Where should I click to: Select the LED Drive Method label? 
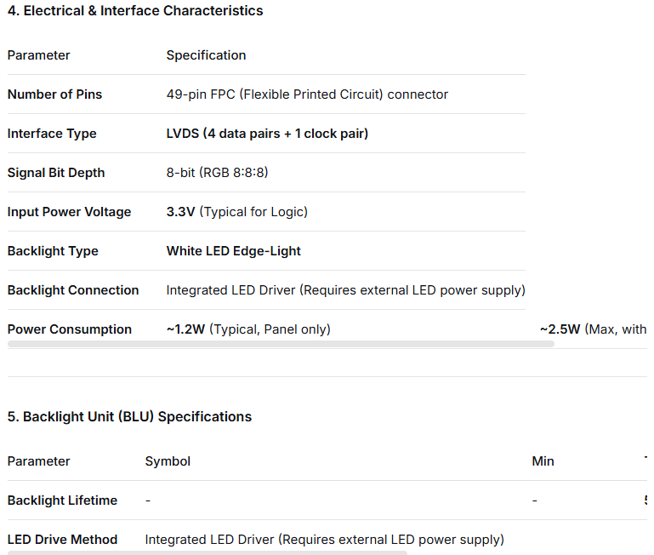coord(62,540)
